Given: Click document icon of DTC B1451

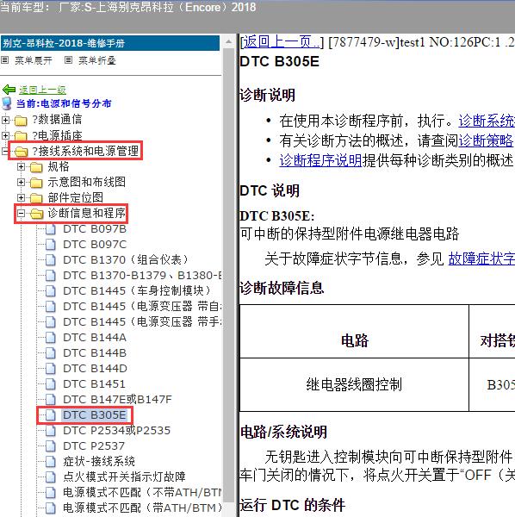Looking at the screenshot, I should pyautogui.click(x=51, y=383).
